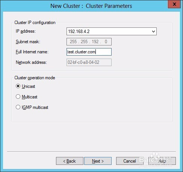Close the New Cluster dialog window
The image size is (183, 172).
pyautogui.click(x=174, y=4)
